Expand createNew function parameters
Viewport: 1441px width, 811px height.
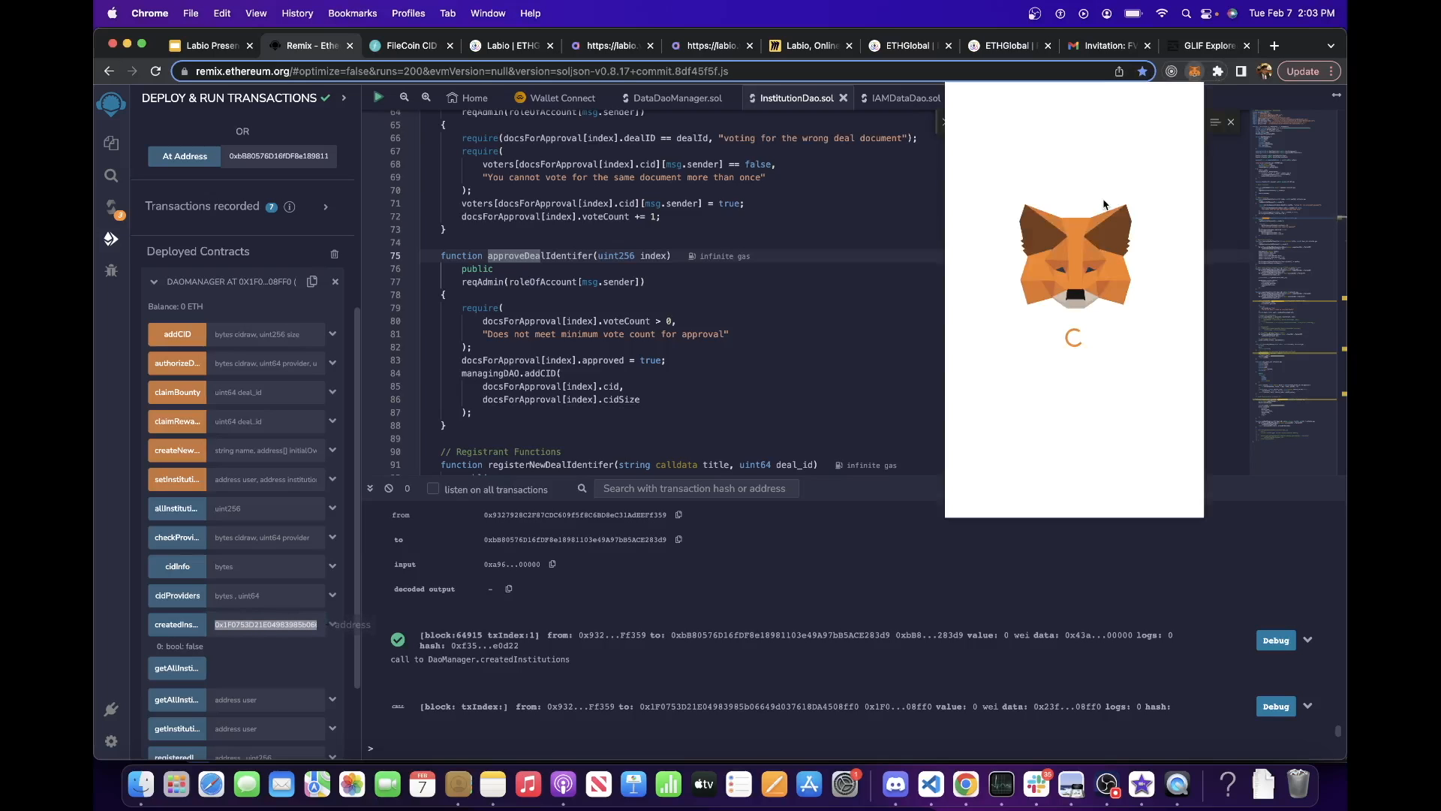click(x=332, y=450)
